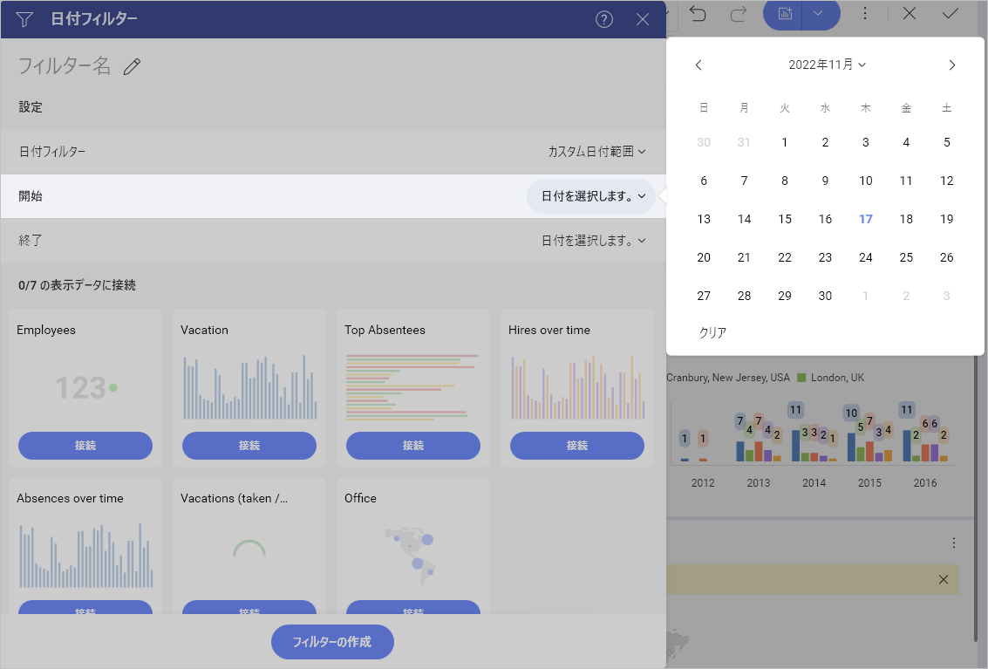Open the vertical ellipsis menu on dashboard widget
The image size is (988, 669).
click(x=953, y=543)
